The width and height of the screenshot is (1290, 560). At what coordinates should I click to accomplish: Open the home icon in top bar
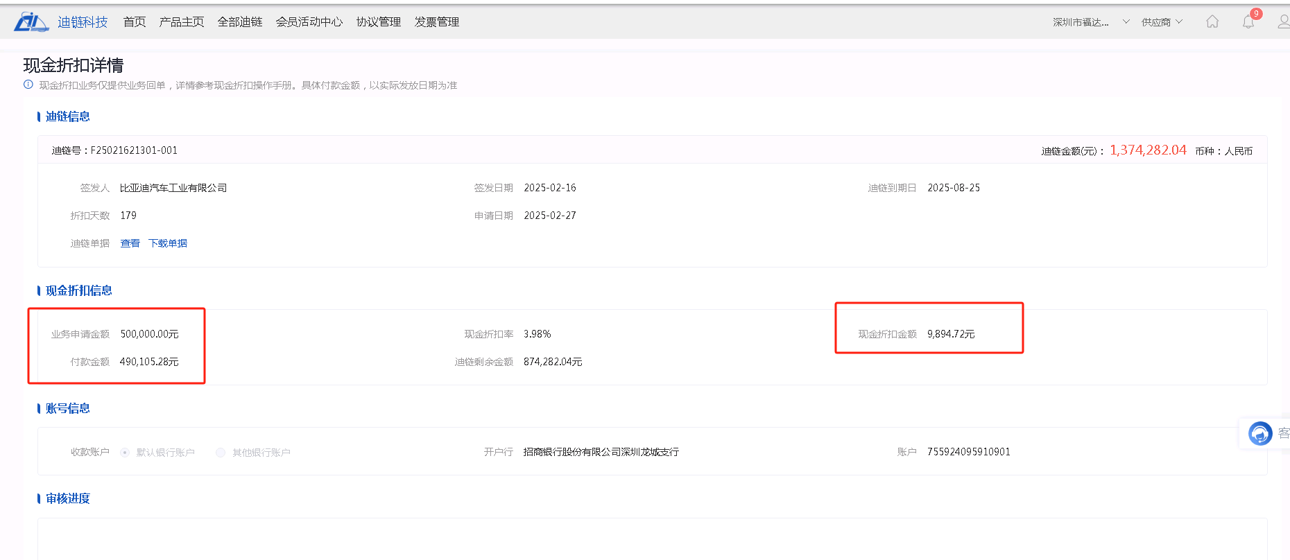point(1212,21)
